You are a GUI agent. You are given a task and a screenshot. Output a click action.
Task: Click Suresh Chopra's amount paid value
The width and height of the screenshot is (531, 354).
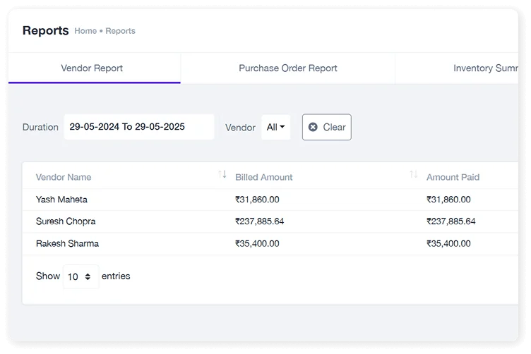point(451,221)
